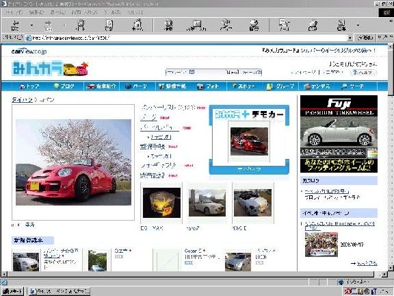Go to the Home page from the browser toolbar
This screenshot has height=296, width=394.
coord(137,25)
